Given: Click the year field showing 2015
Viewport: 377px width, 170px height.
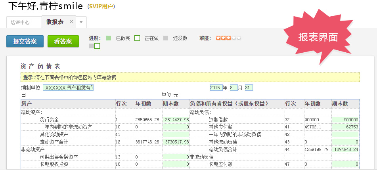Looking at the screenshot, I should [216, 88].
